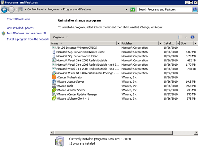Click the Search Programs and Features box
Image resolution: width=198 pixels, height=148 pixels.
[x=164, y=10]
